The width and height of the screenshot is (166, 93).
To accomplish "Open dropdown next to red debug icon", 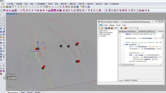I will [x=128, y=28].
